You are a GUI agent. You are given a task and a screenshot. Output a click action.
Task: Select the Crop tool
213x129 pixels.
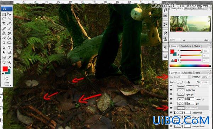pos(4,23)
